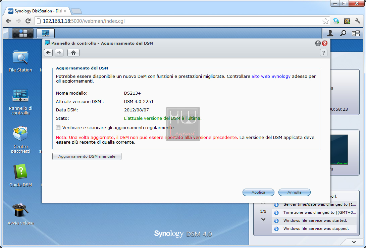Close the Pannello di controllo window
The height and width of the screenshot is (248, 366).
click(x=325, y=43)
